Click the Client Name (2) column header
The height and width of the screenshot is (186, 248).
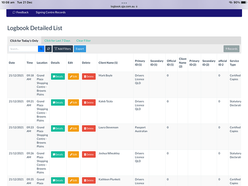(x=183, y=63)
